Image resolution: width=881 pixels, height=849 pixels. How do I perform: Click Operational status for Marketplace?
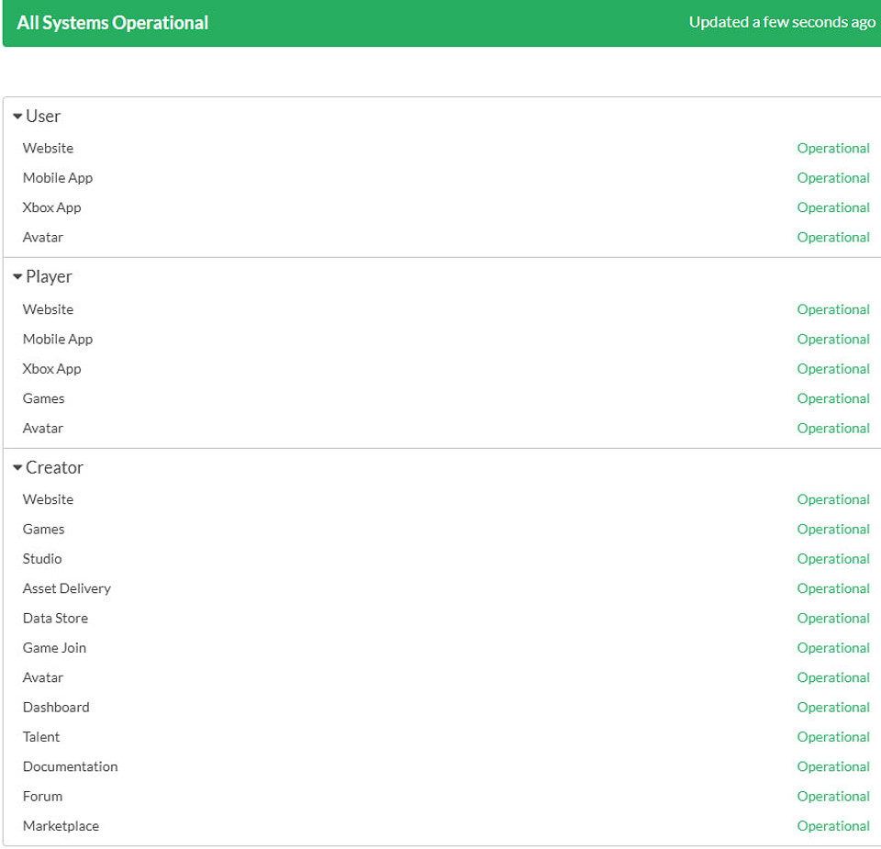point(832,826)
